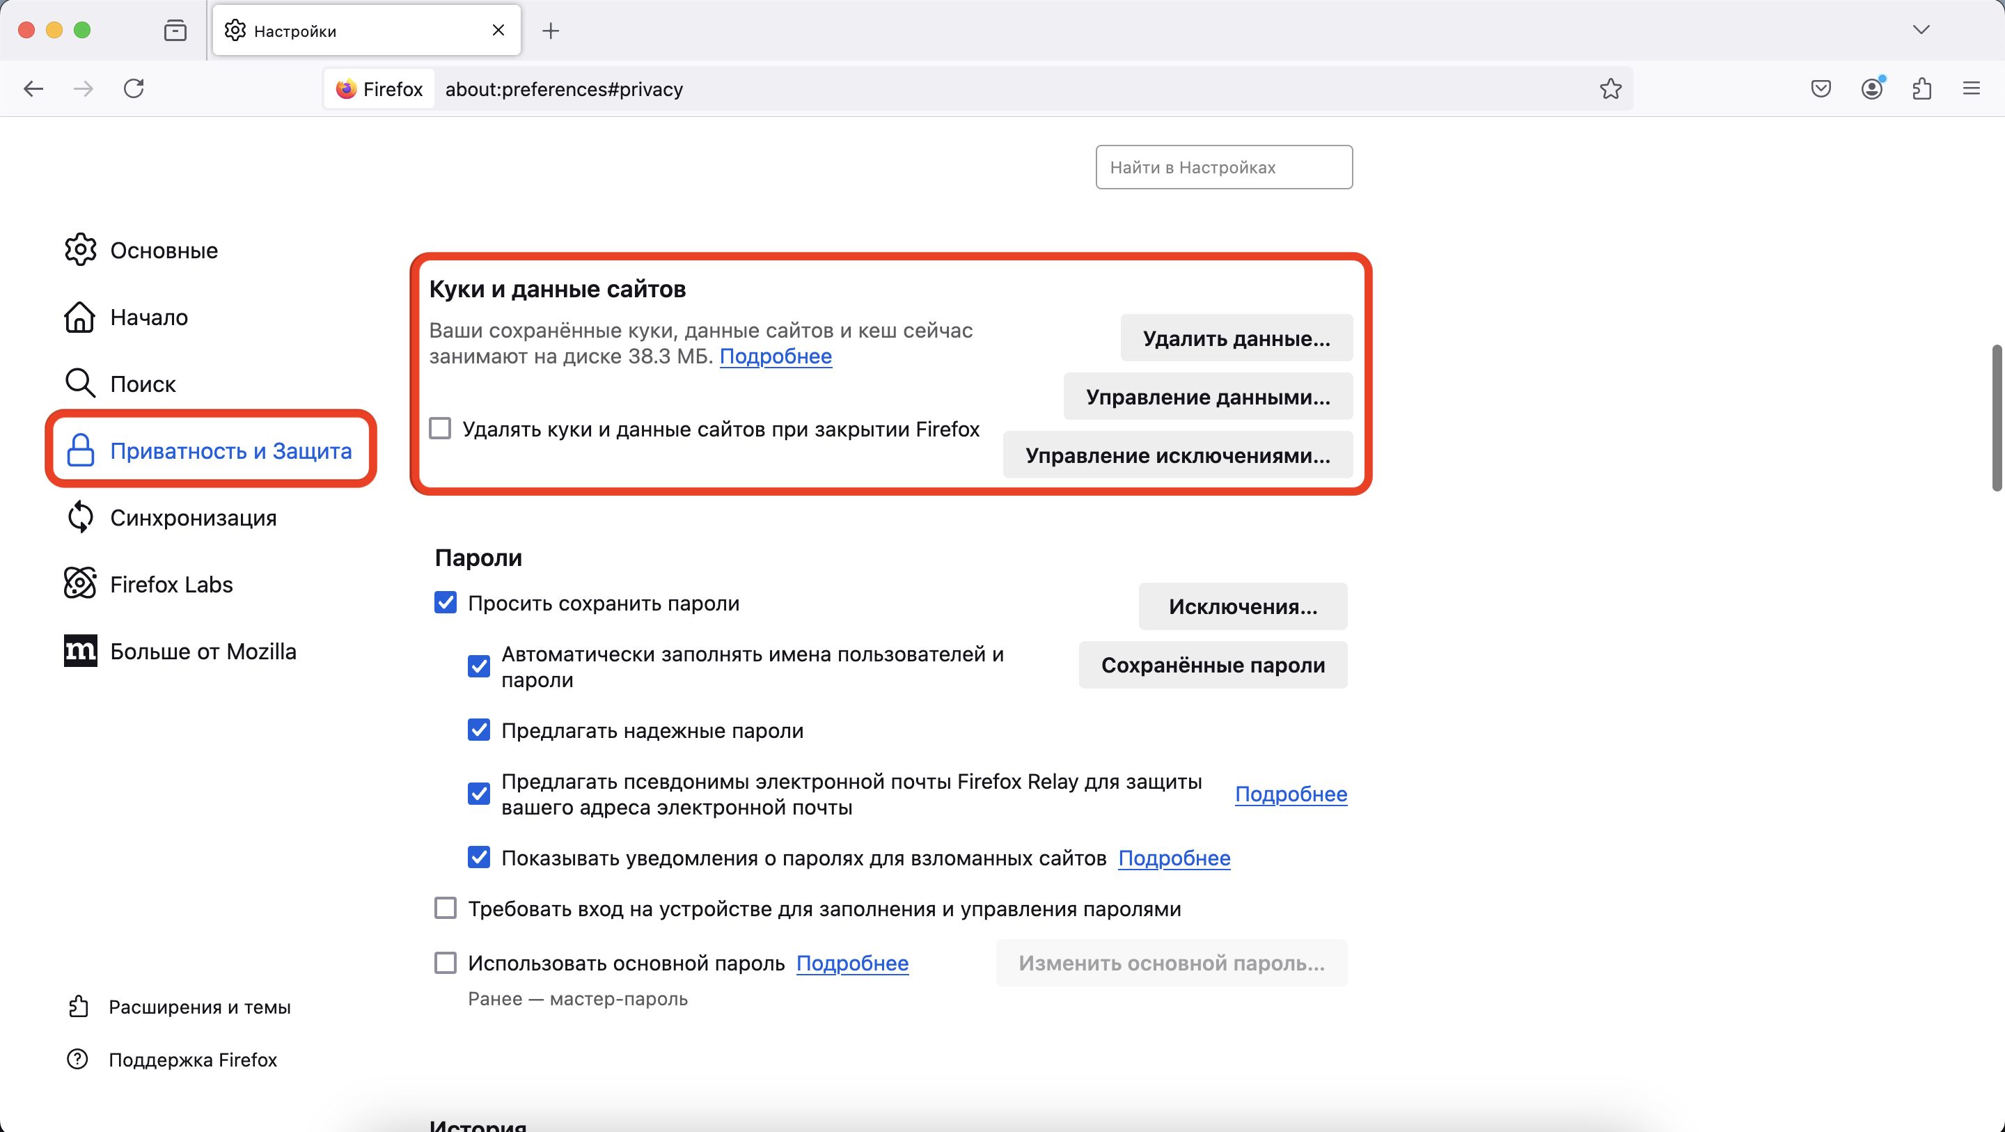This screenshot has width=2005, height=1132.
Task: Click the gear icon next to Основные
Action: (80, 250)
